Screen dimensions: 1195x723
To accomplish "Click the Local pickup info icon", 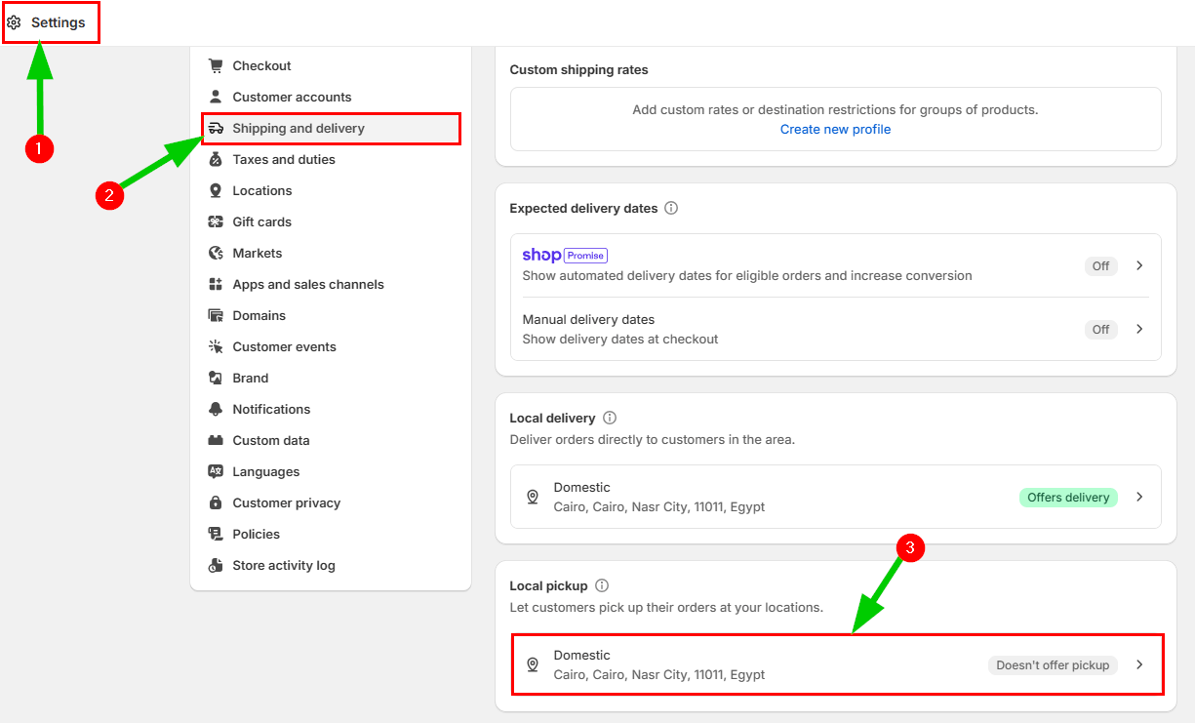I will coord(602,585).
